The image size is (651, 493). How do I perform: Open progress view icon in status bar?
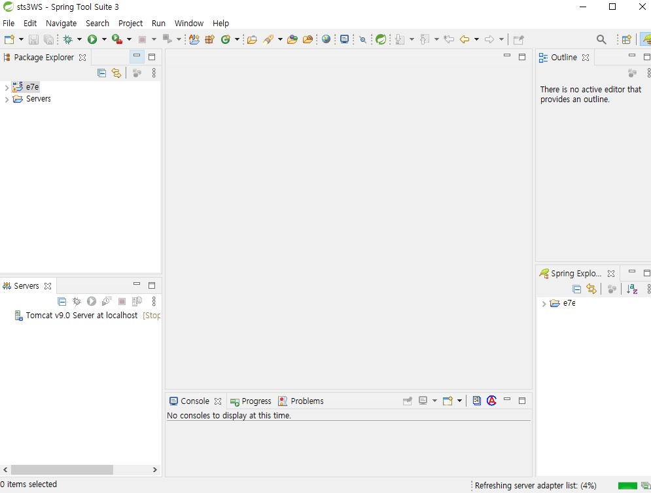(x=646, y=486)
